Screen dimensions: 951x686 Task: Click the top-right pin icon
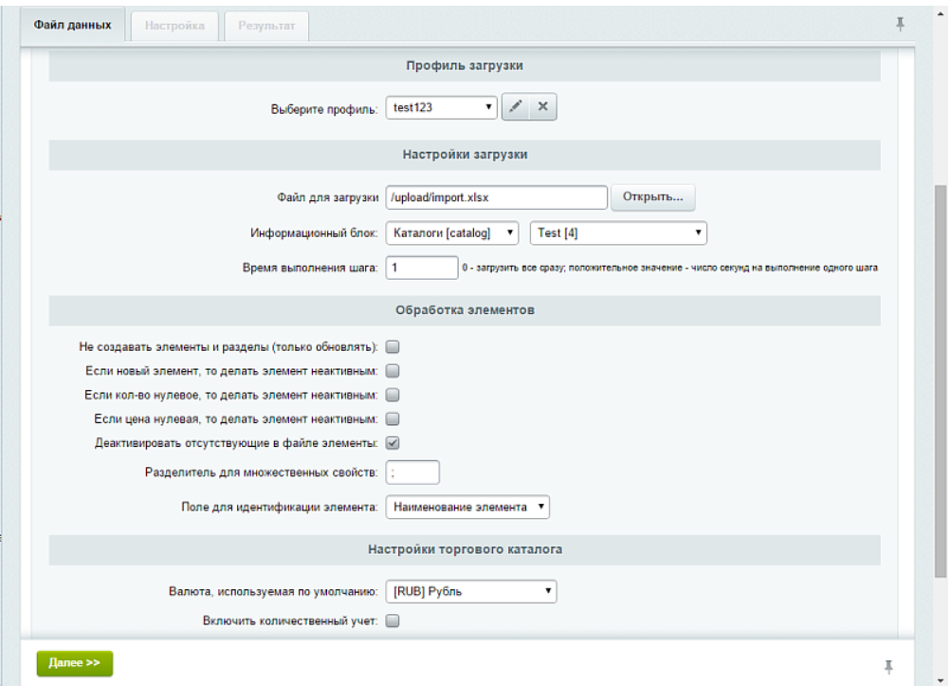[x=900, y=25]
